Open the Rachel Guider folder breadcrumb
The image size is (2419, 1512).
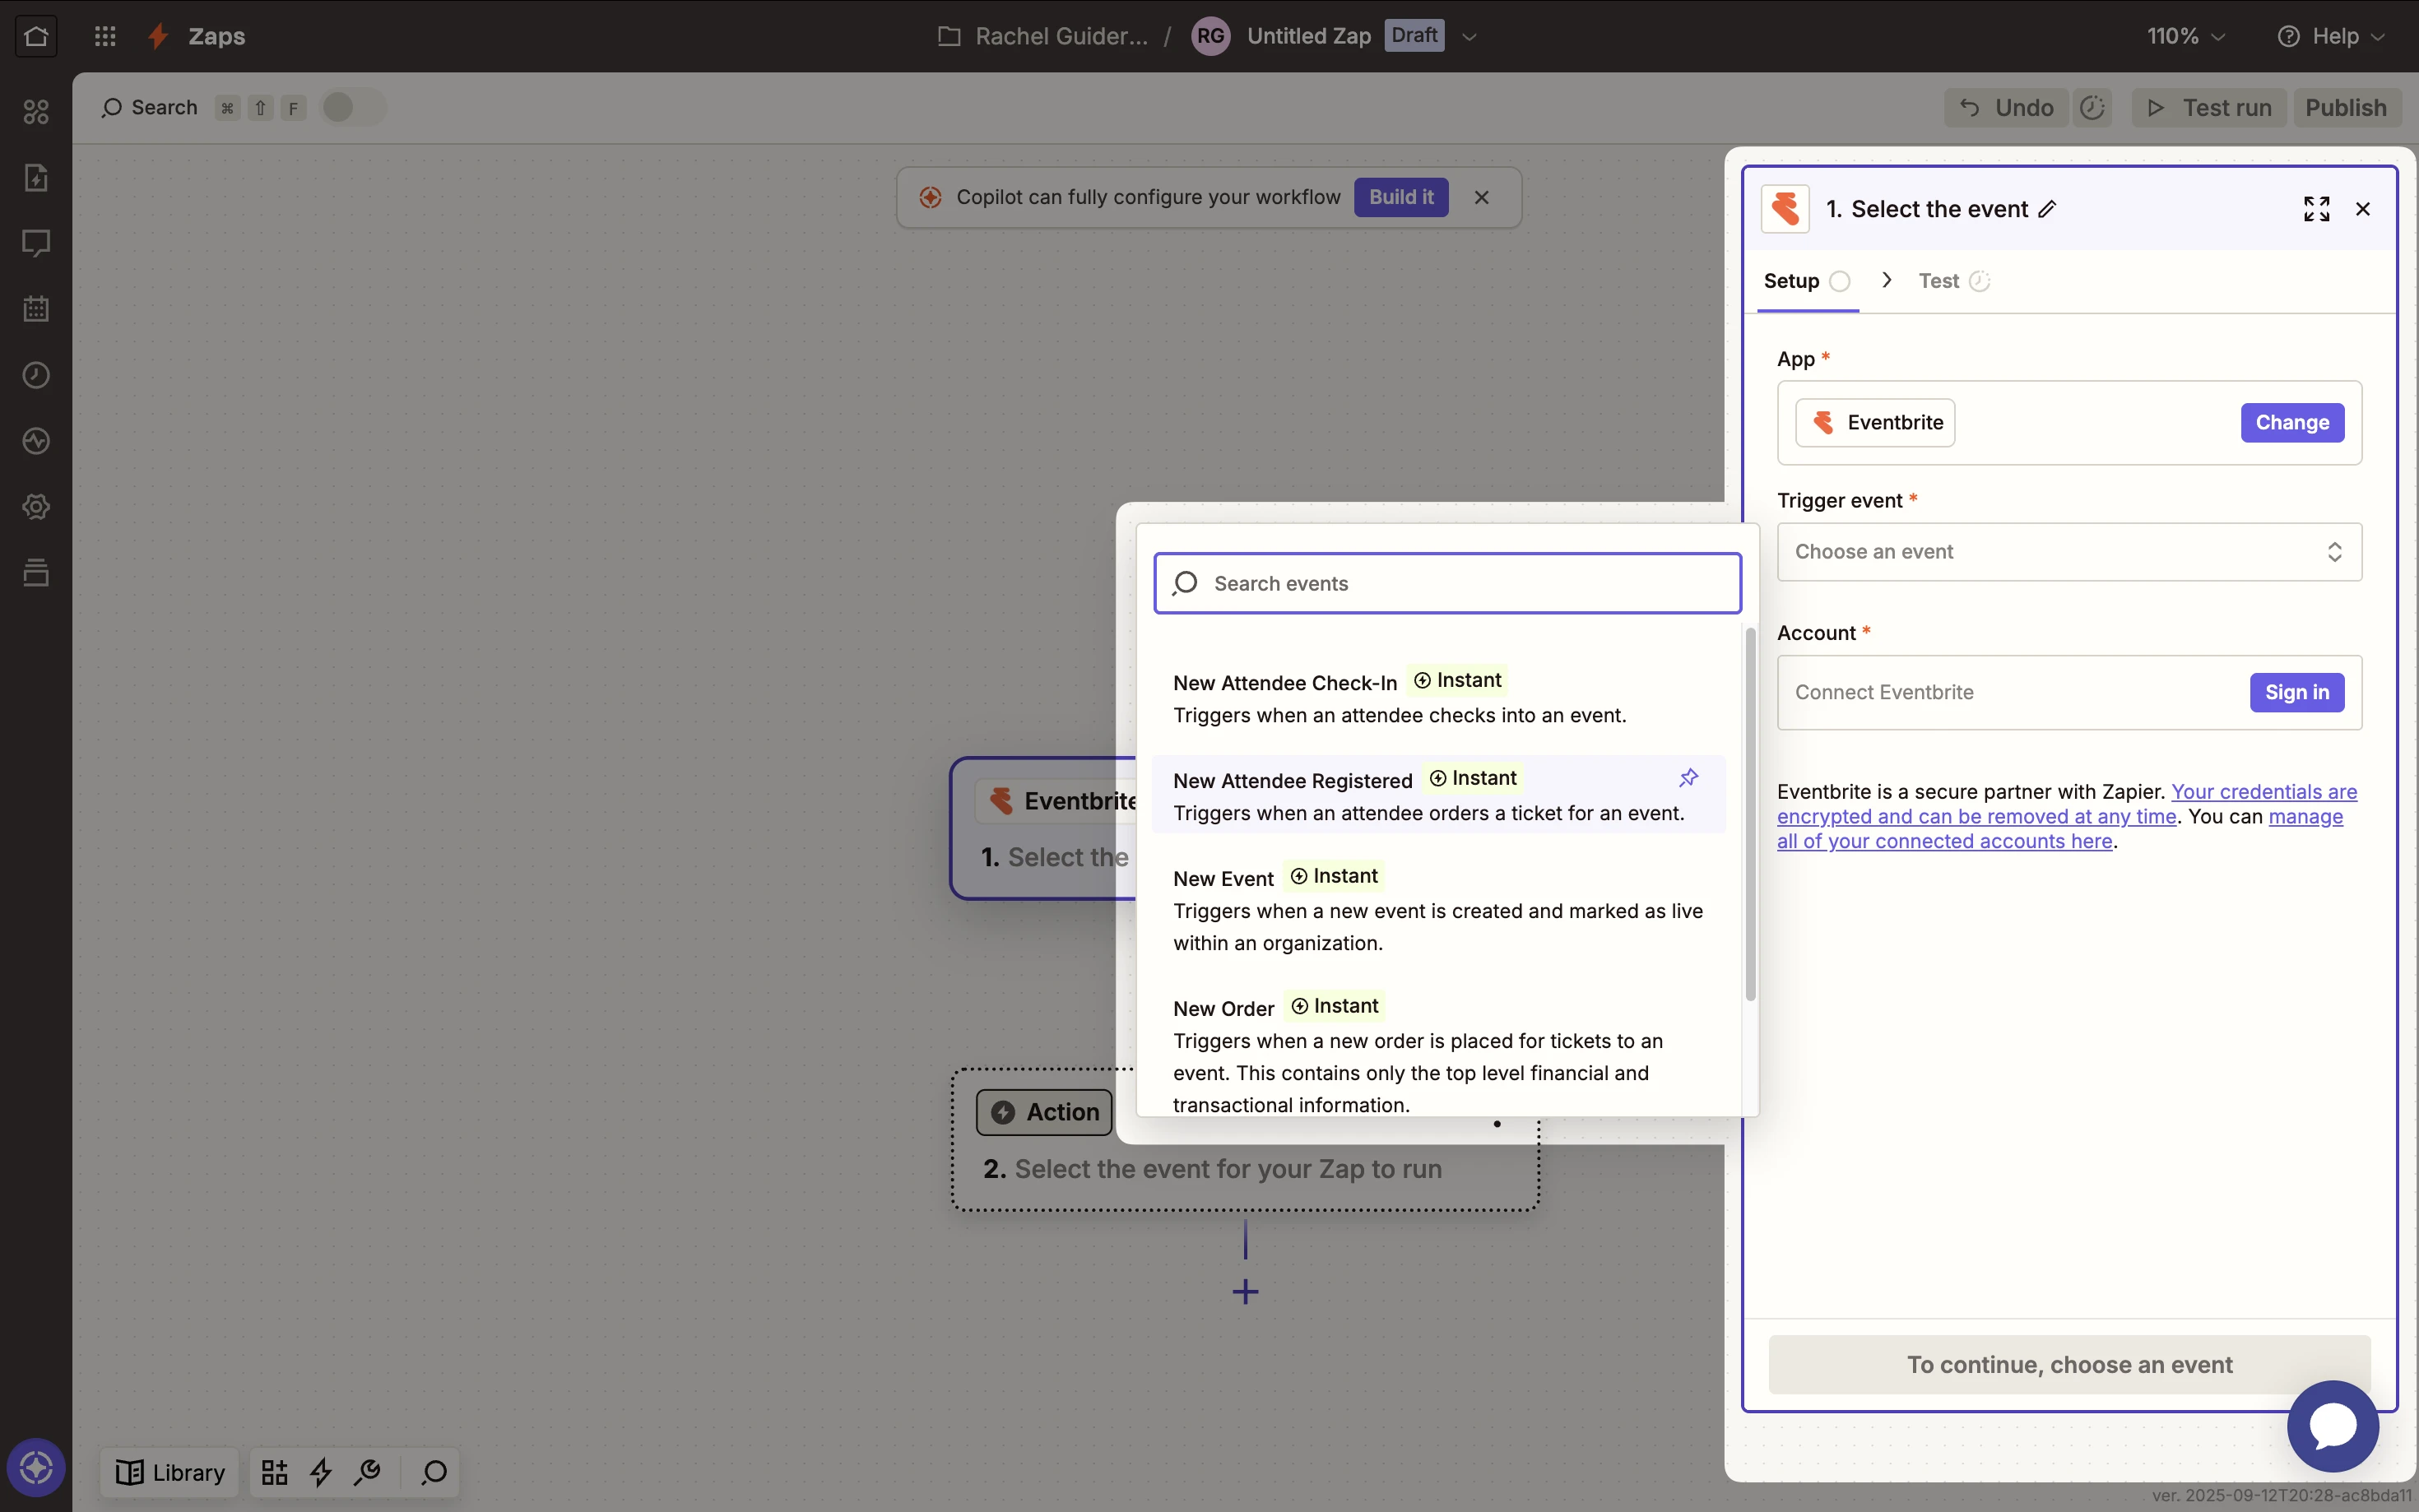(x=1043, y=36)
